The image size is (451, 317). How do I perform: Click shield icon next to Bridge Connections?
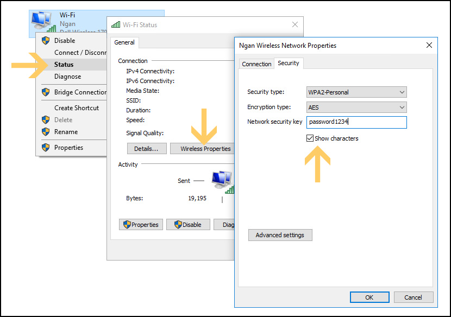coord(46,92)
